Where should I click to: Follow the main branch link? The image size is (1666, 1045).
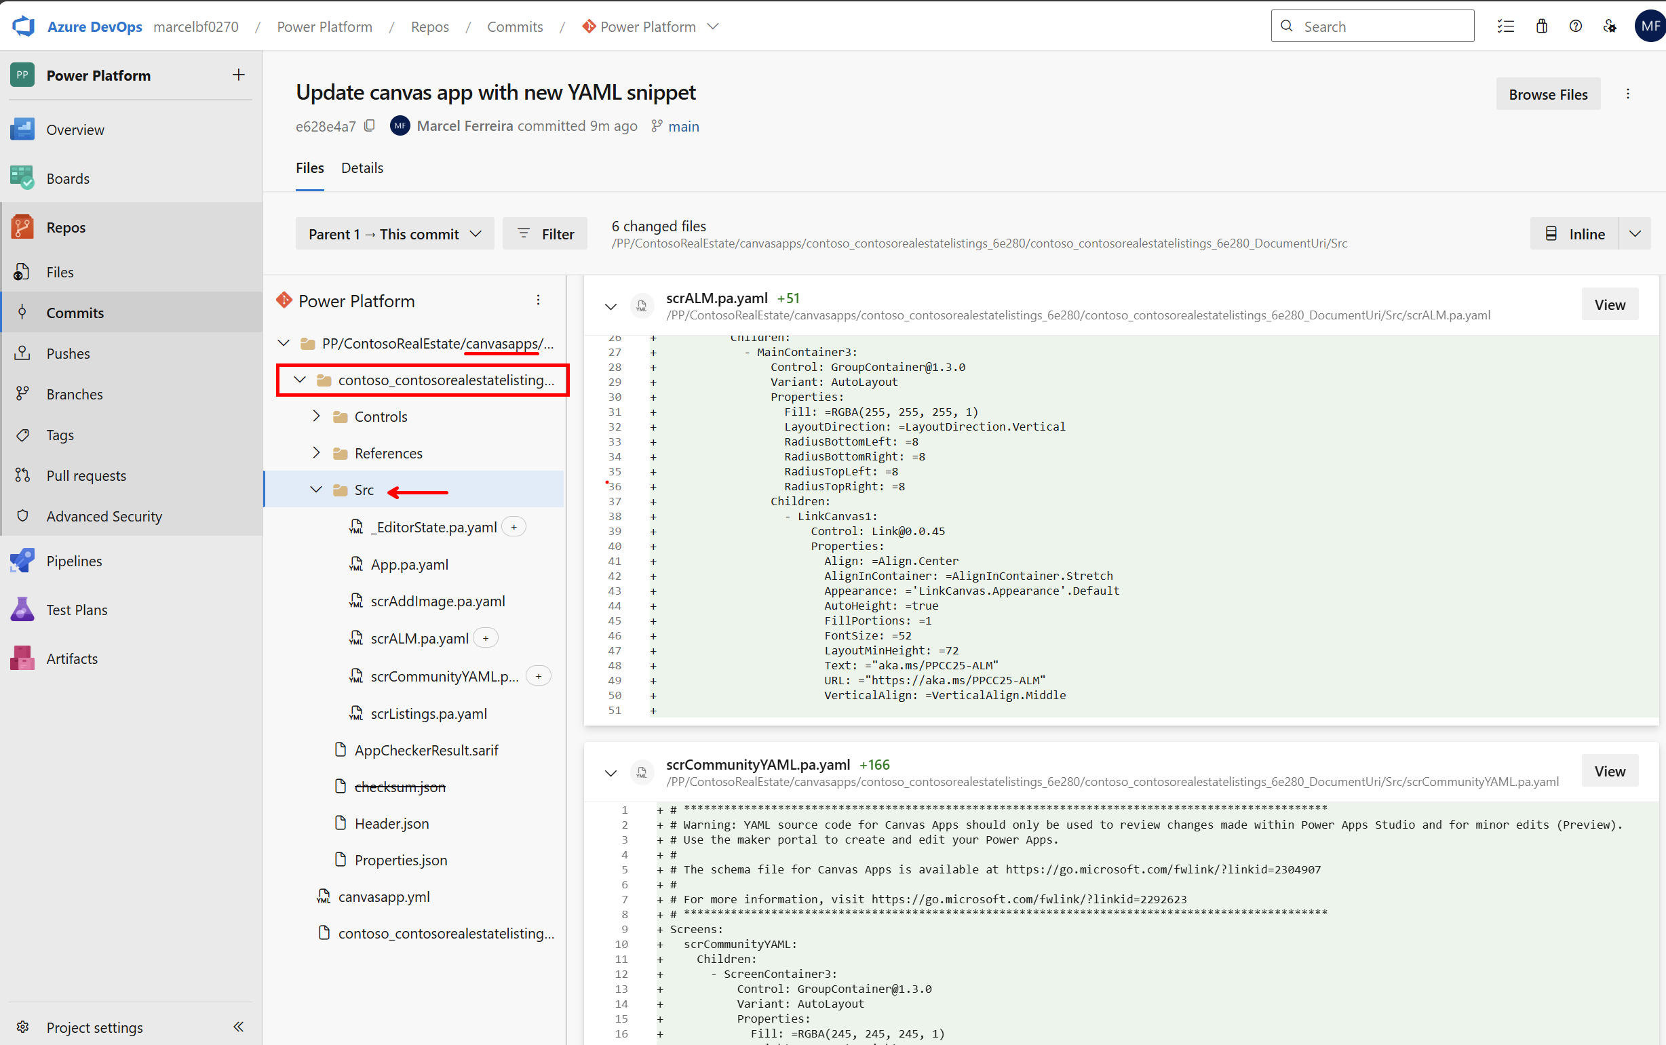pyautogui.click(x=684, y=127)
